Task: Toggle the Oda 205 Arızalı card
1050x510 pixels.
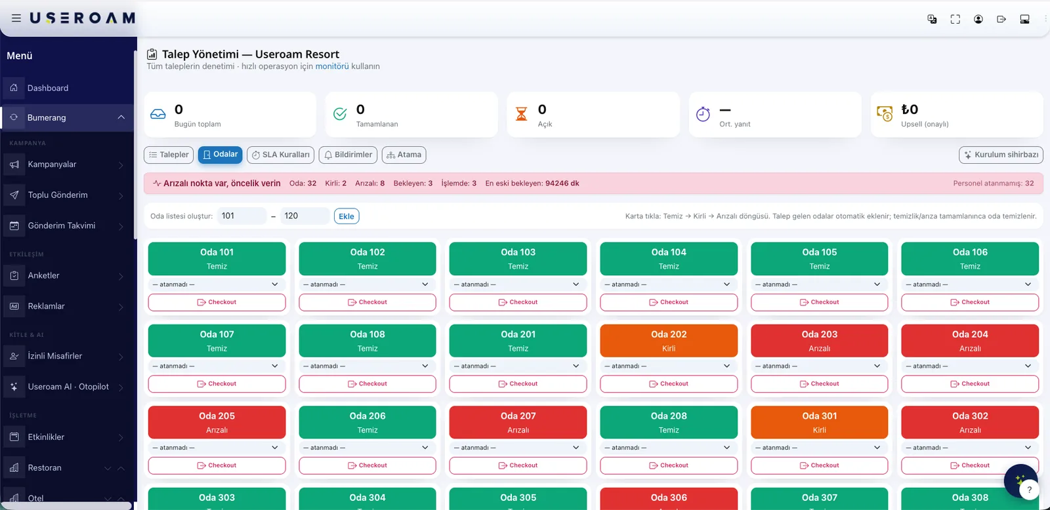Action: 217,422
